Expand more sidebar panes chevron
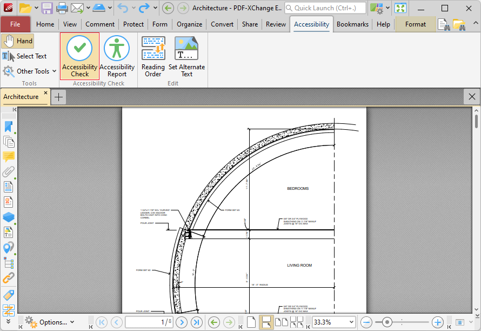Viewport: 481px width, 331px height. point(9,321)
